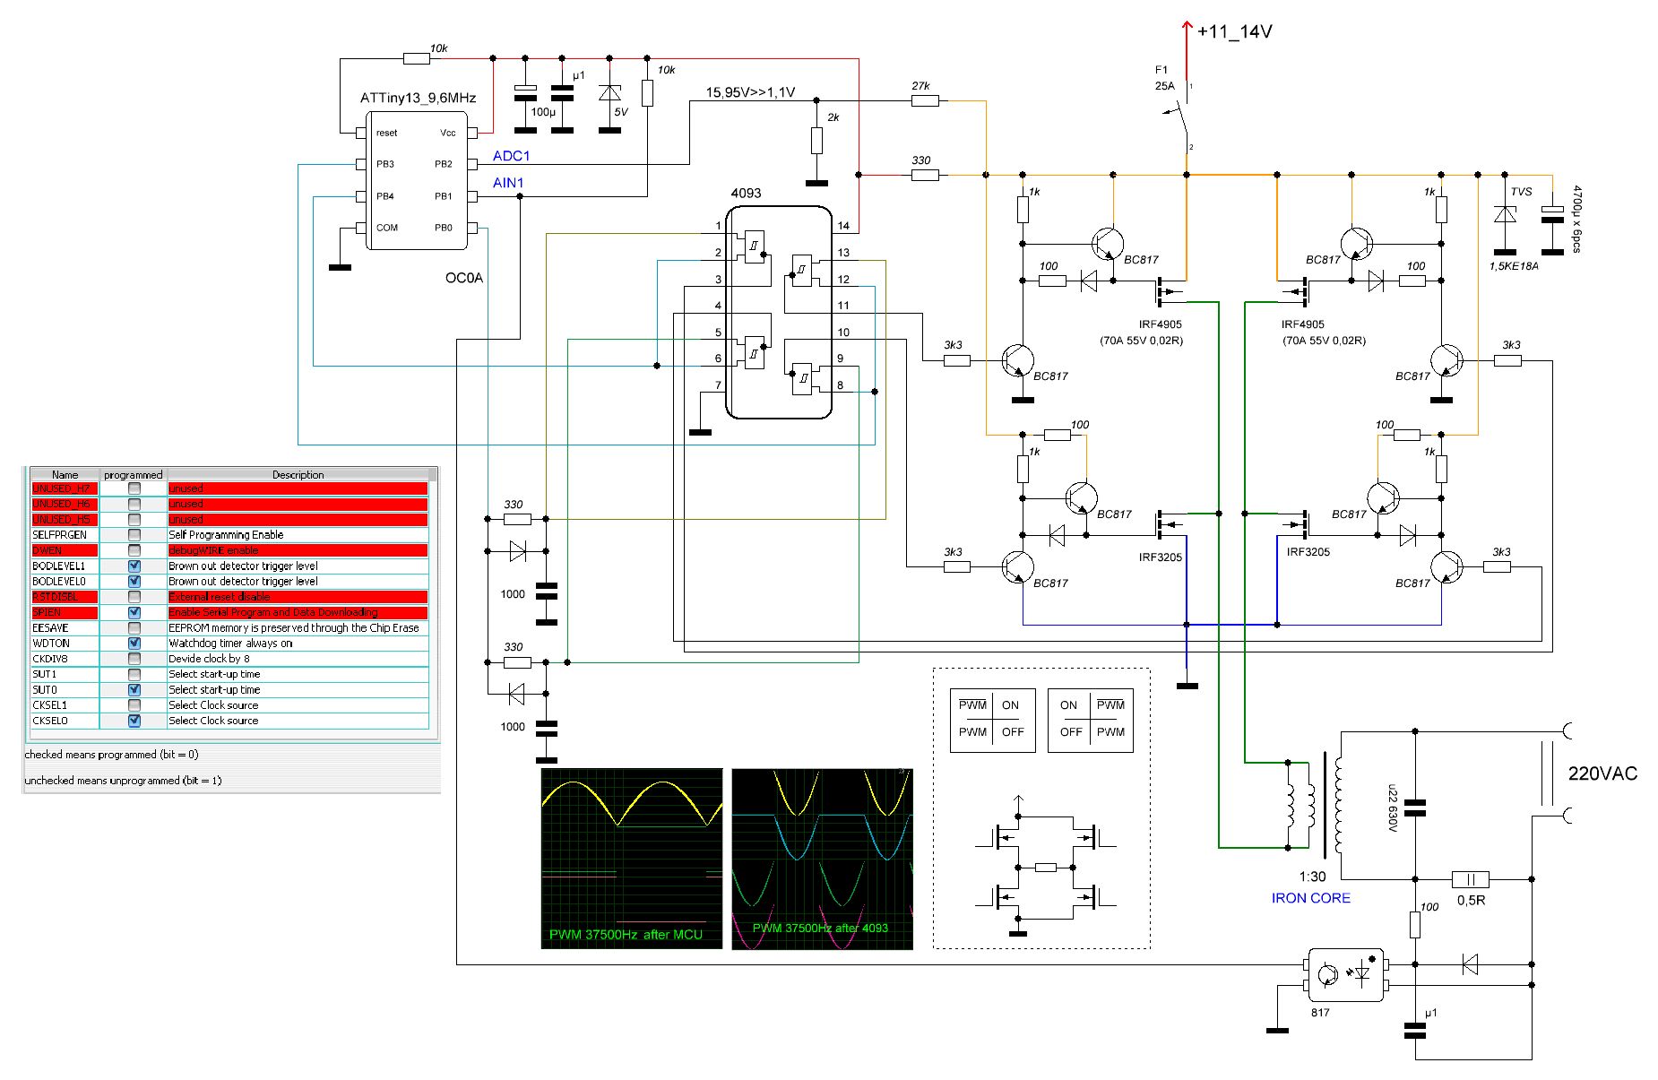Tick the SUT1 fuse checkbox
The height and width of the screenshot is (1080, 1658).
point(134,674)
